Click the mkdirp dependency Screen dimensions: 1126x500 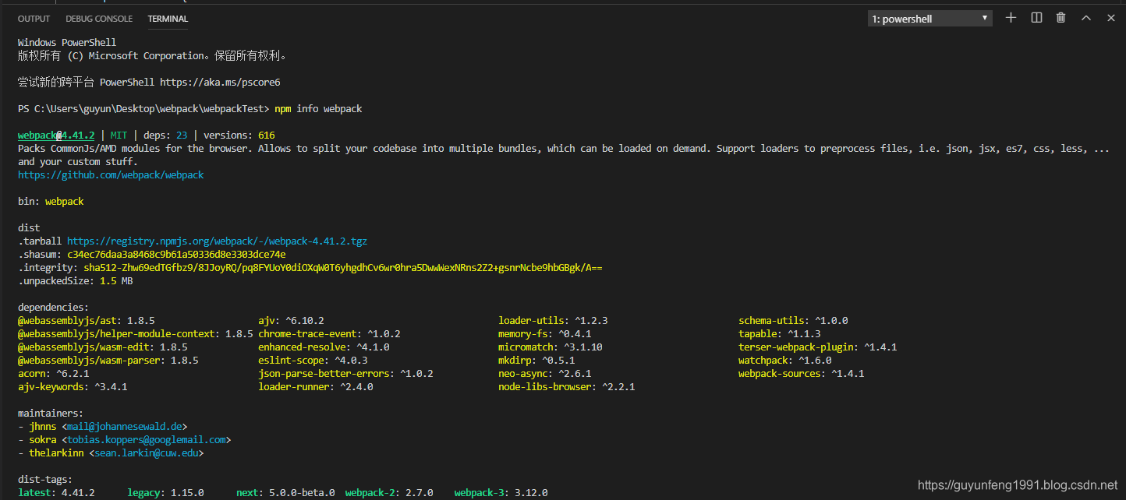(x=536, y=361)
